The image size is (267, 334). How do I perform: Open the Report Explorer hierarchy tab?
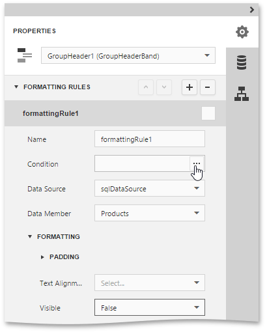pyautogui.click(x=242, y=94)
